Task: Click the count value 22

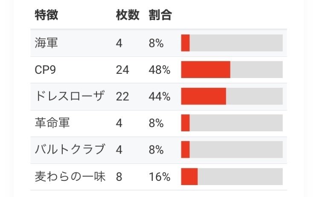Action: coord(122,96)
